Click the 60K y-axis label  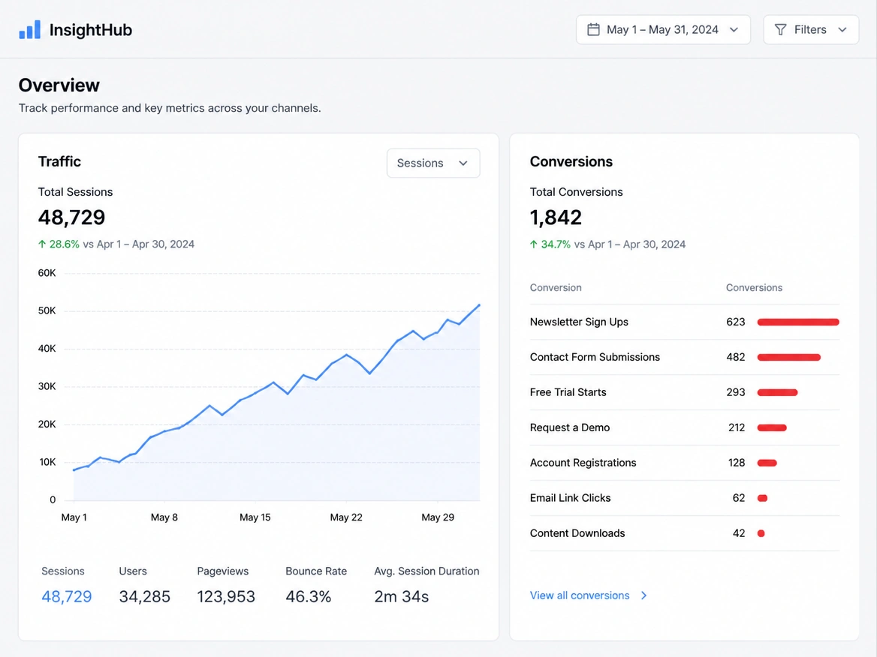pyautogui.click(x=47, y=273)
